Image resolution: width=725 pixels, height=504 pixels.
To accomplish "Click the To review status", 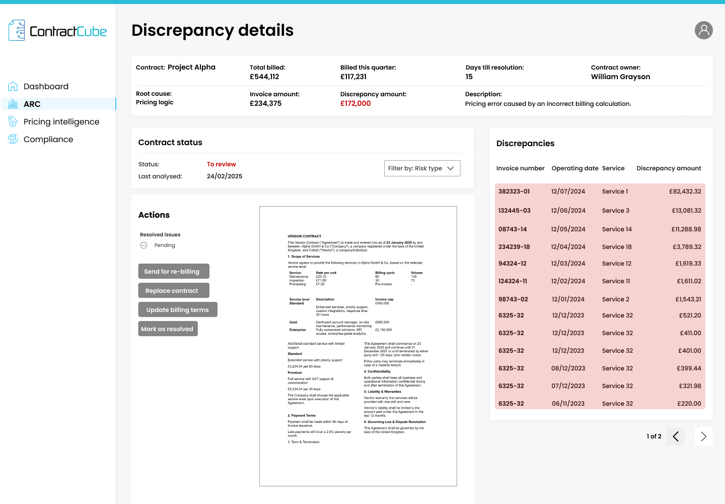I will coord(222,164).
